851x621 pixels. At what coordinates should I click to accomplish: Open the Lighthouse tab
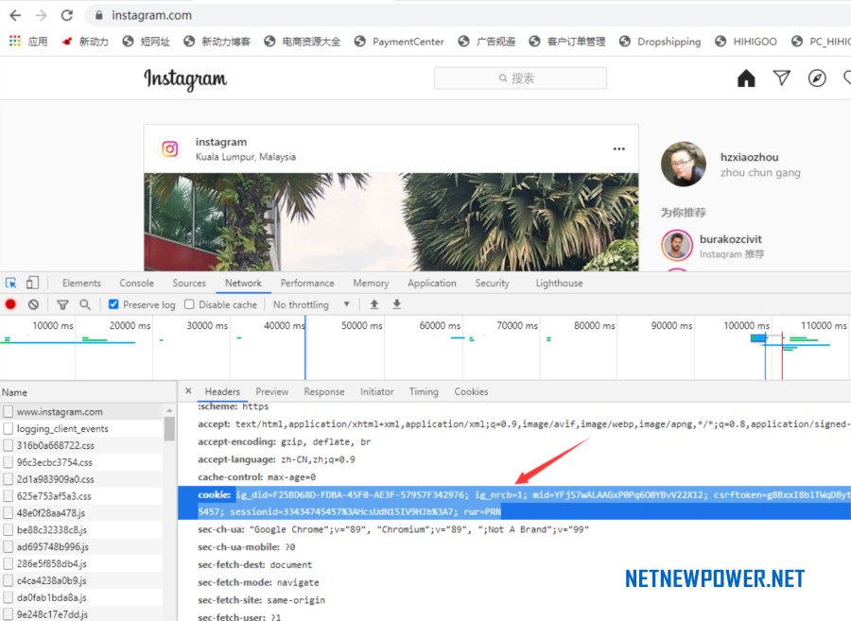click(559, 284)
